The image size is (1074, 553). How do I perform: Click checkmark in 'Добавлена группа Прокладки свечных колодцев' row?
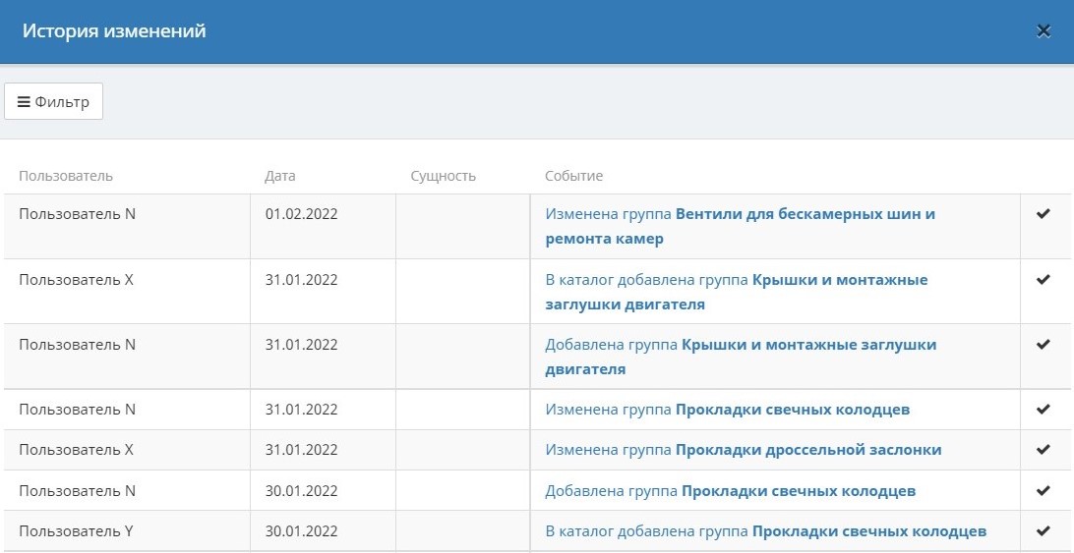(x=1044, y=490)
